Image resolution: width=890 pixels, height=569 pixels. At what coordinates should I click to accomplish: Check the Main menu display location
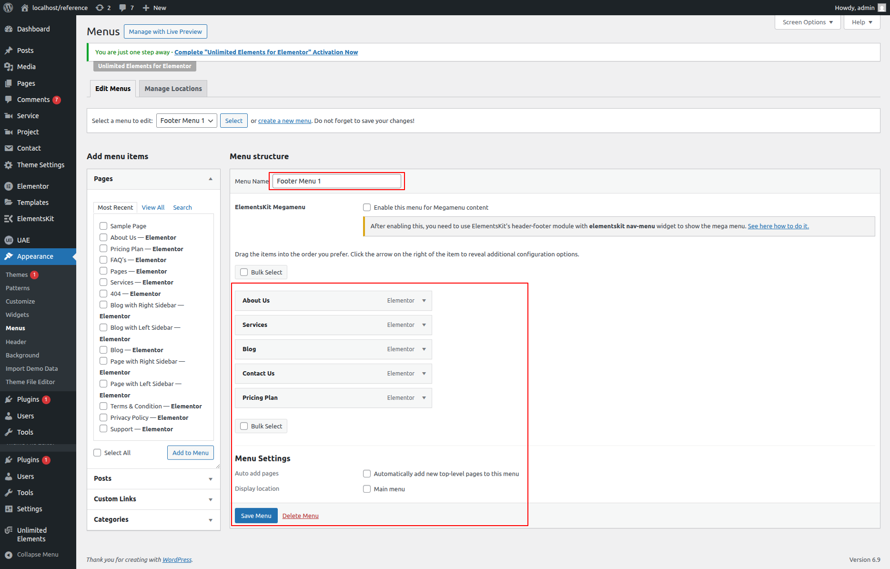pyautogui.click(x=367, y=489)
